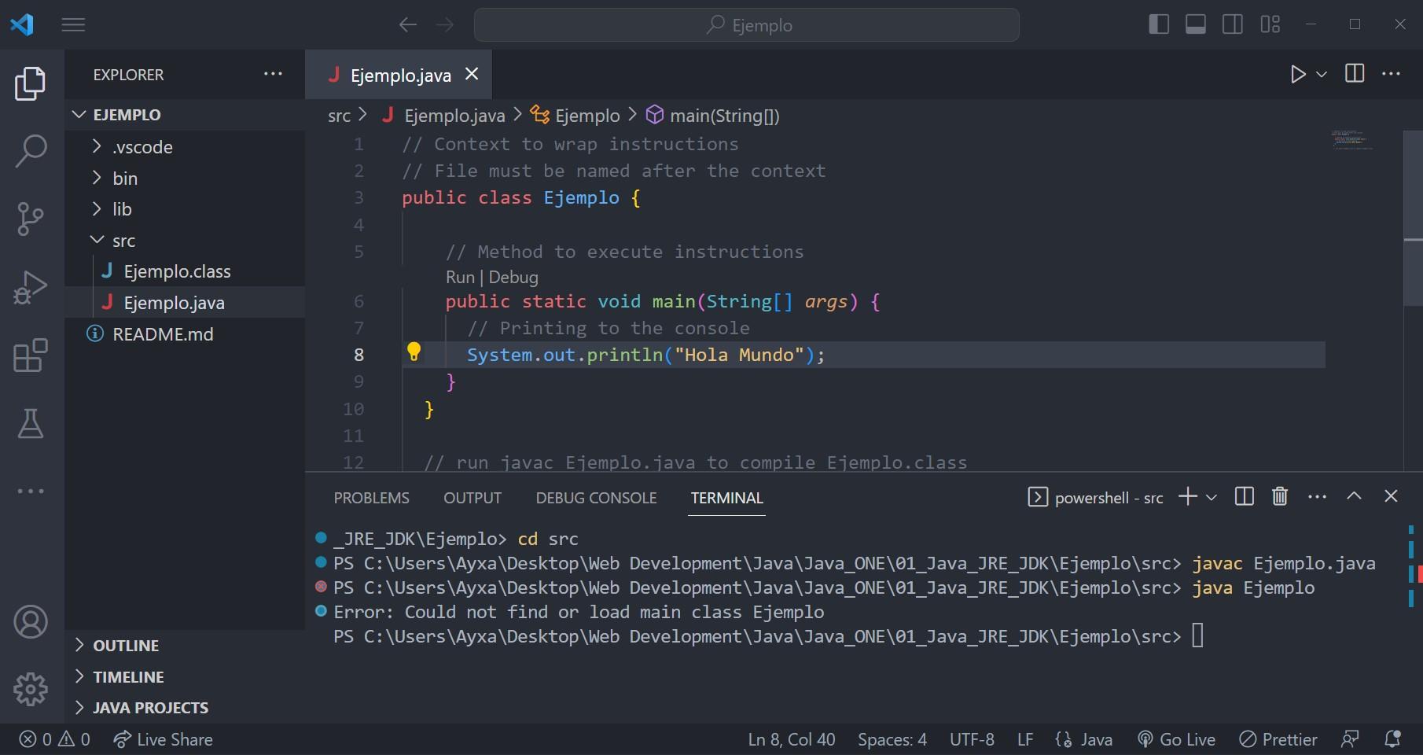Open the Source Control view

pos(31,219)
